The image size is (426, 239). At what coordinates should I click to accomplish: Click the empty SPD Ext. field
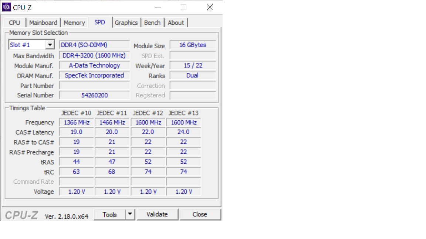pyautogui.click(x=193, y=56)
